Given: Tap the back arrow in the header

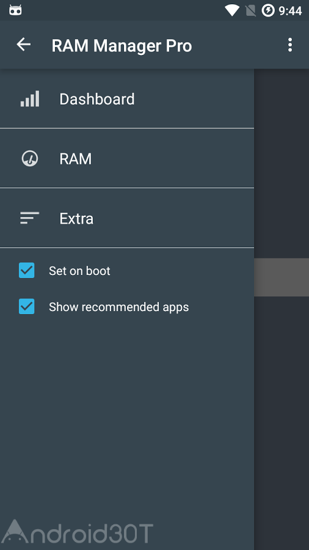Looking at the screenshot, I should click(x=23, y=45).
